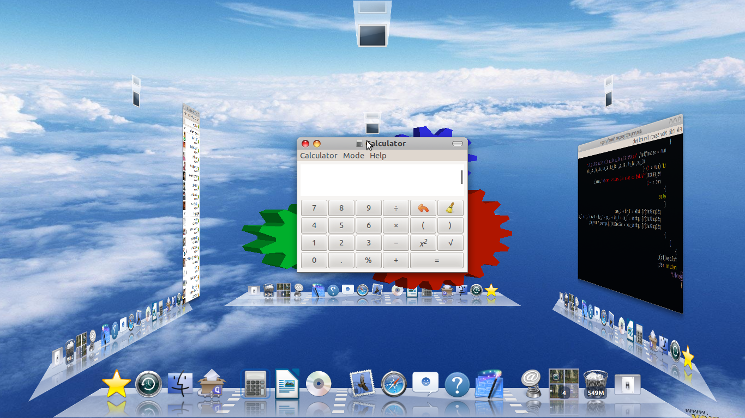Image resolution: width=745 pixels, height=418 pixels.
Task: Open the software package box dock icon
Action: pos(211,383)
